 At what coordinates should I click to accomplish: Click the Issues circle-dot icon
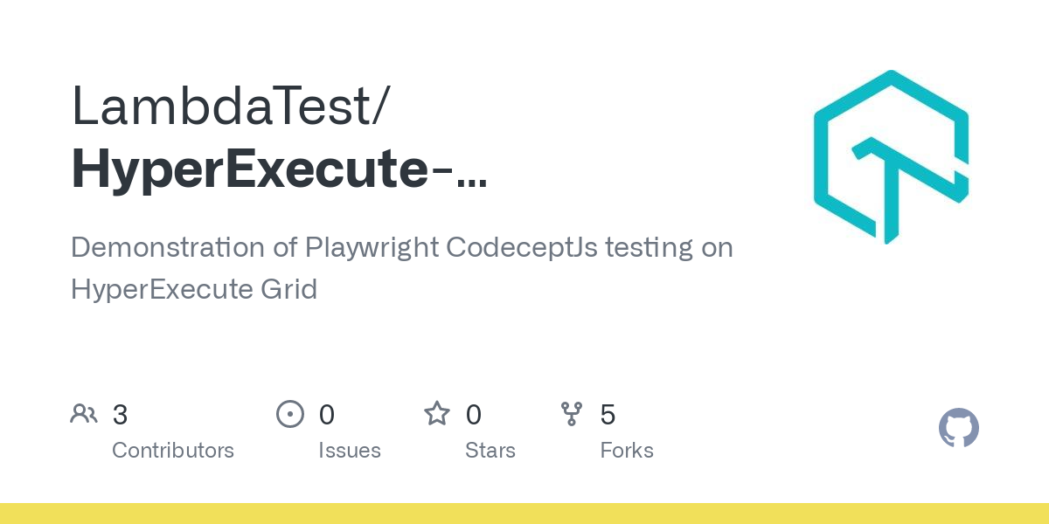(289, 413)
